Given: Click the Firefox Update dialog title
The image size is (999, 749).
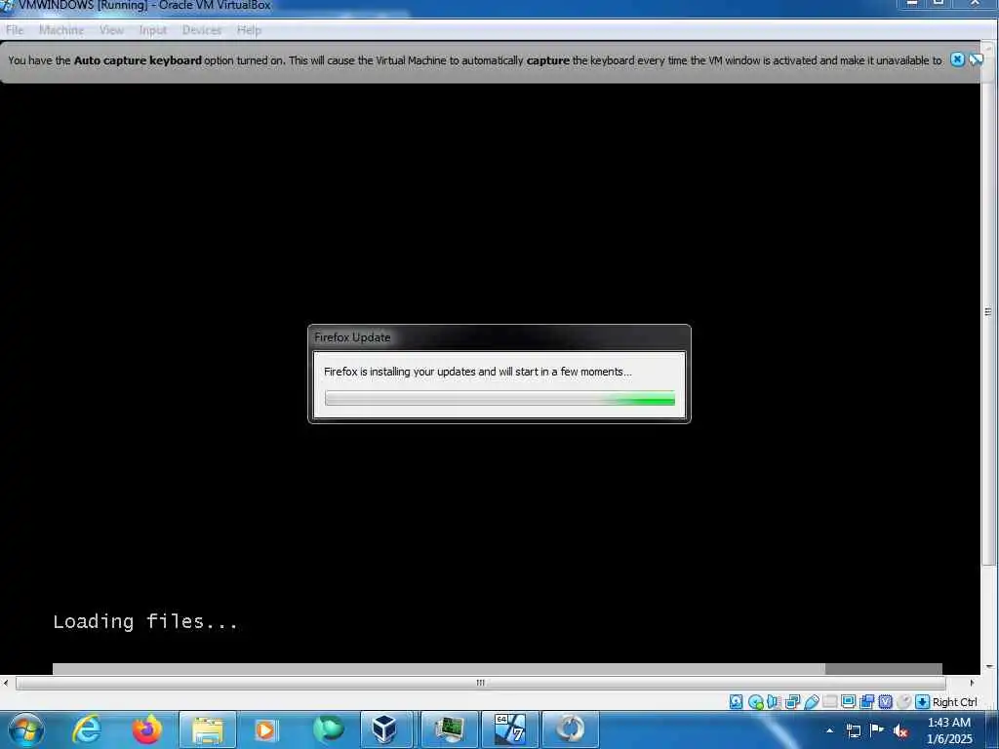Looking at the screenshot, I should pos(351,337).
